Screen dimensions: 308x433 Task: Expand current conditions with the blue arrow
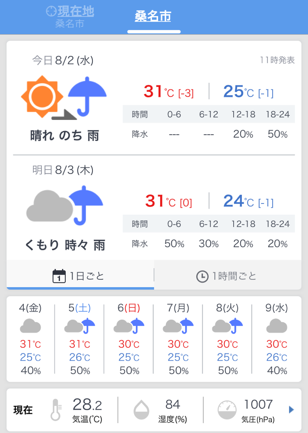click(x=291, y=410)
